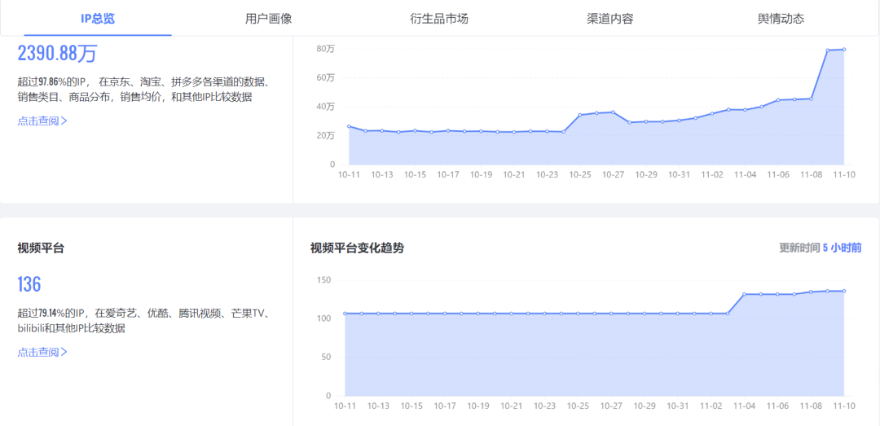Click the 10-25 data point on sales chart
Viewport: 880px width, 426px height.
580,115
